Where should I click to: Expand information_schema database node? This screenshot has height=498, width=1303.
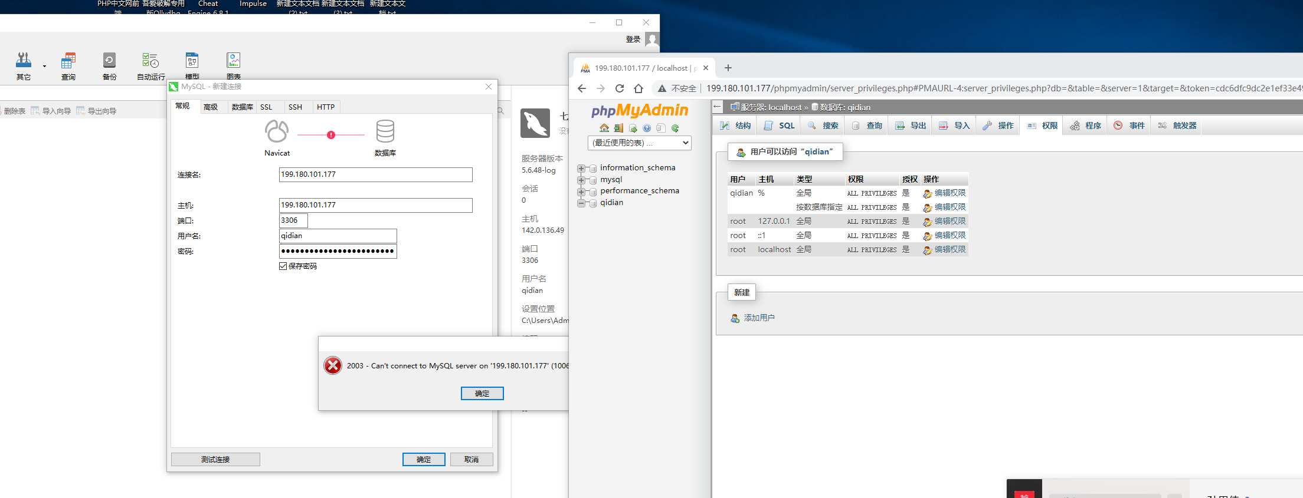(x=581, y=168)
